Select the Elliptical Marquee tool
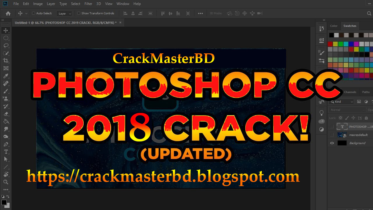 [6, 38]
